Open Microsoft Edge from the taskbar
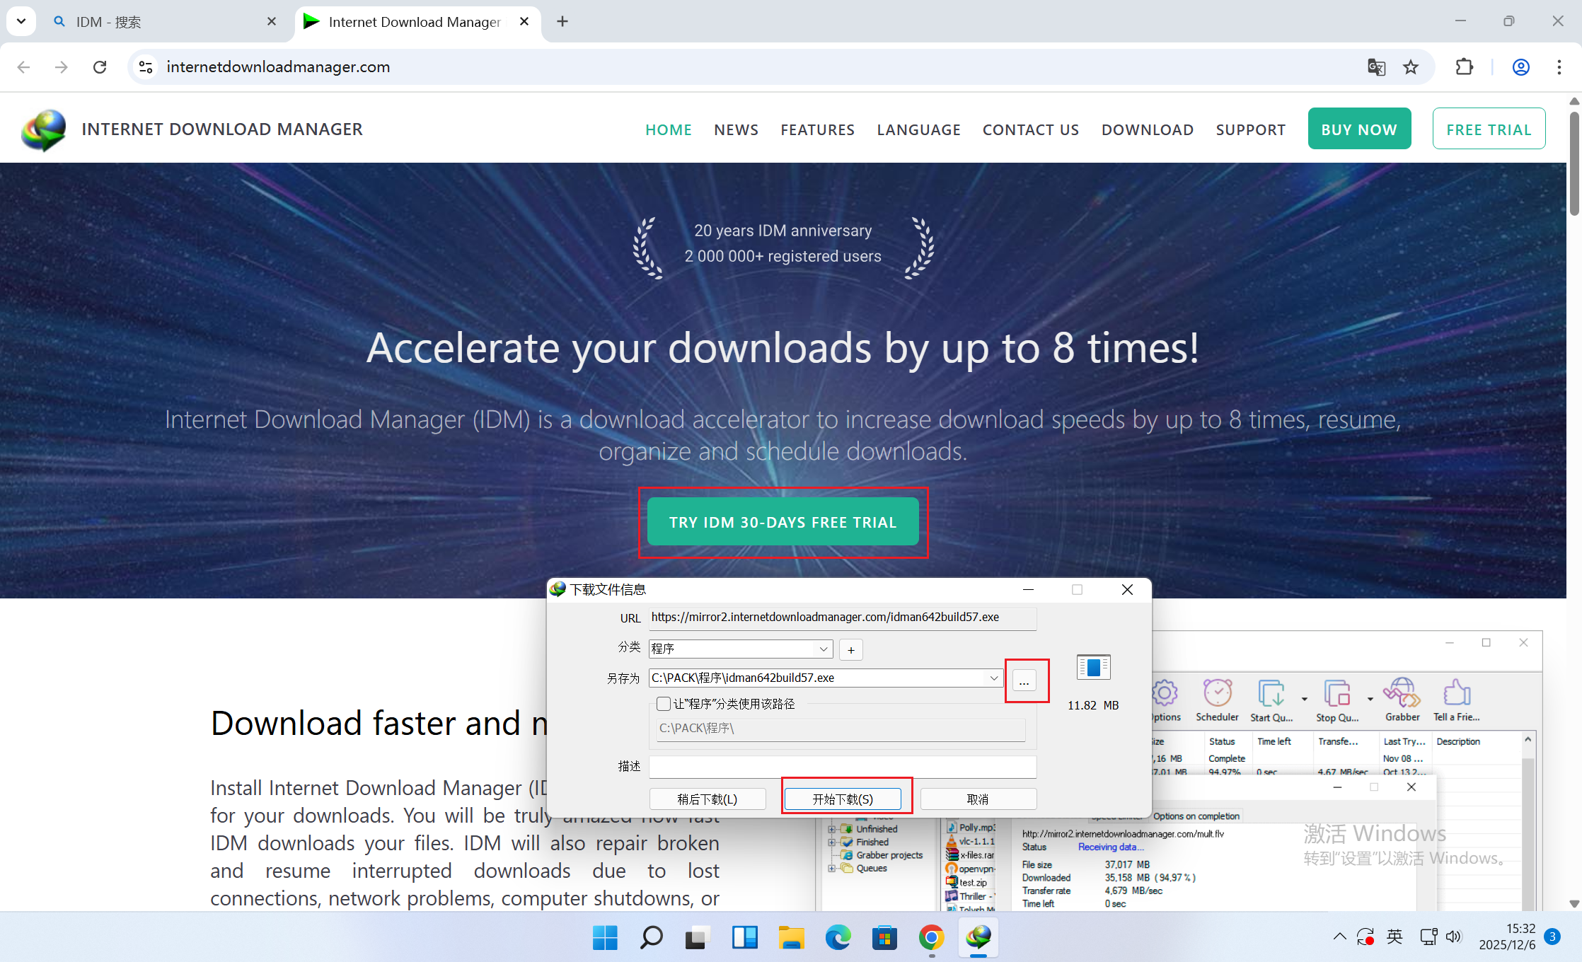This screenshot has width=1582, height=962. click(838, 938)
